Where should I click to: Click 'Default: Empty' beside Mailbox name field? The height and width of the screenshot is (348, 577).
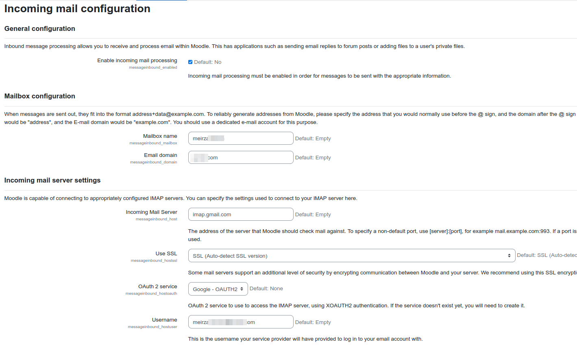[313, 138]
